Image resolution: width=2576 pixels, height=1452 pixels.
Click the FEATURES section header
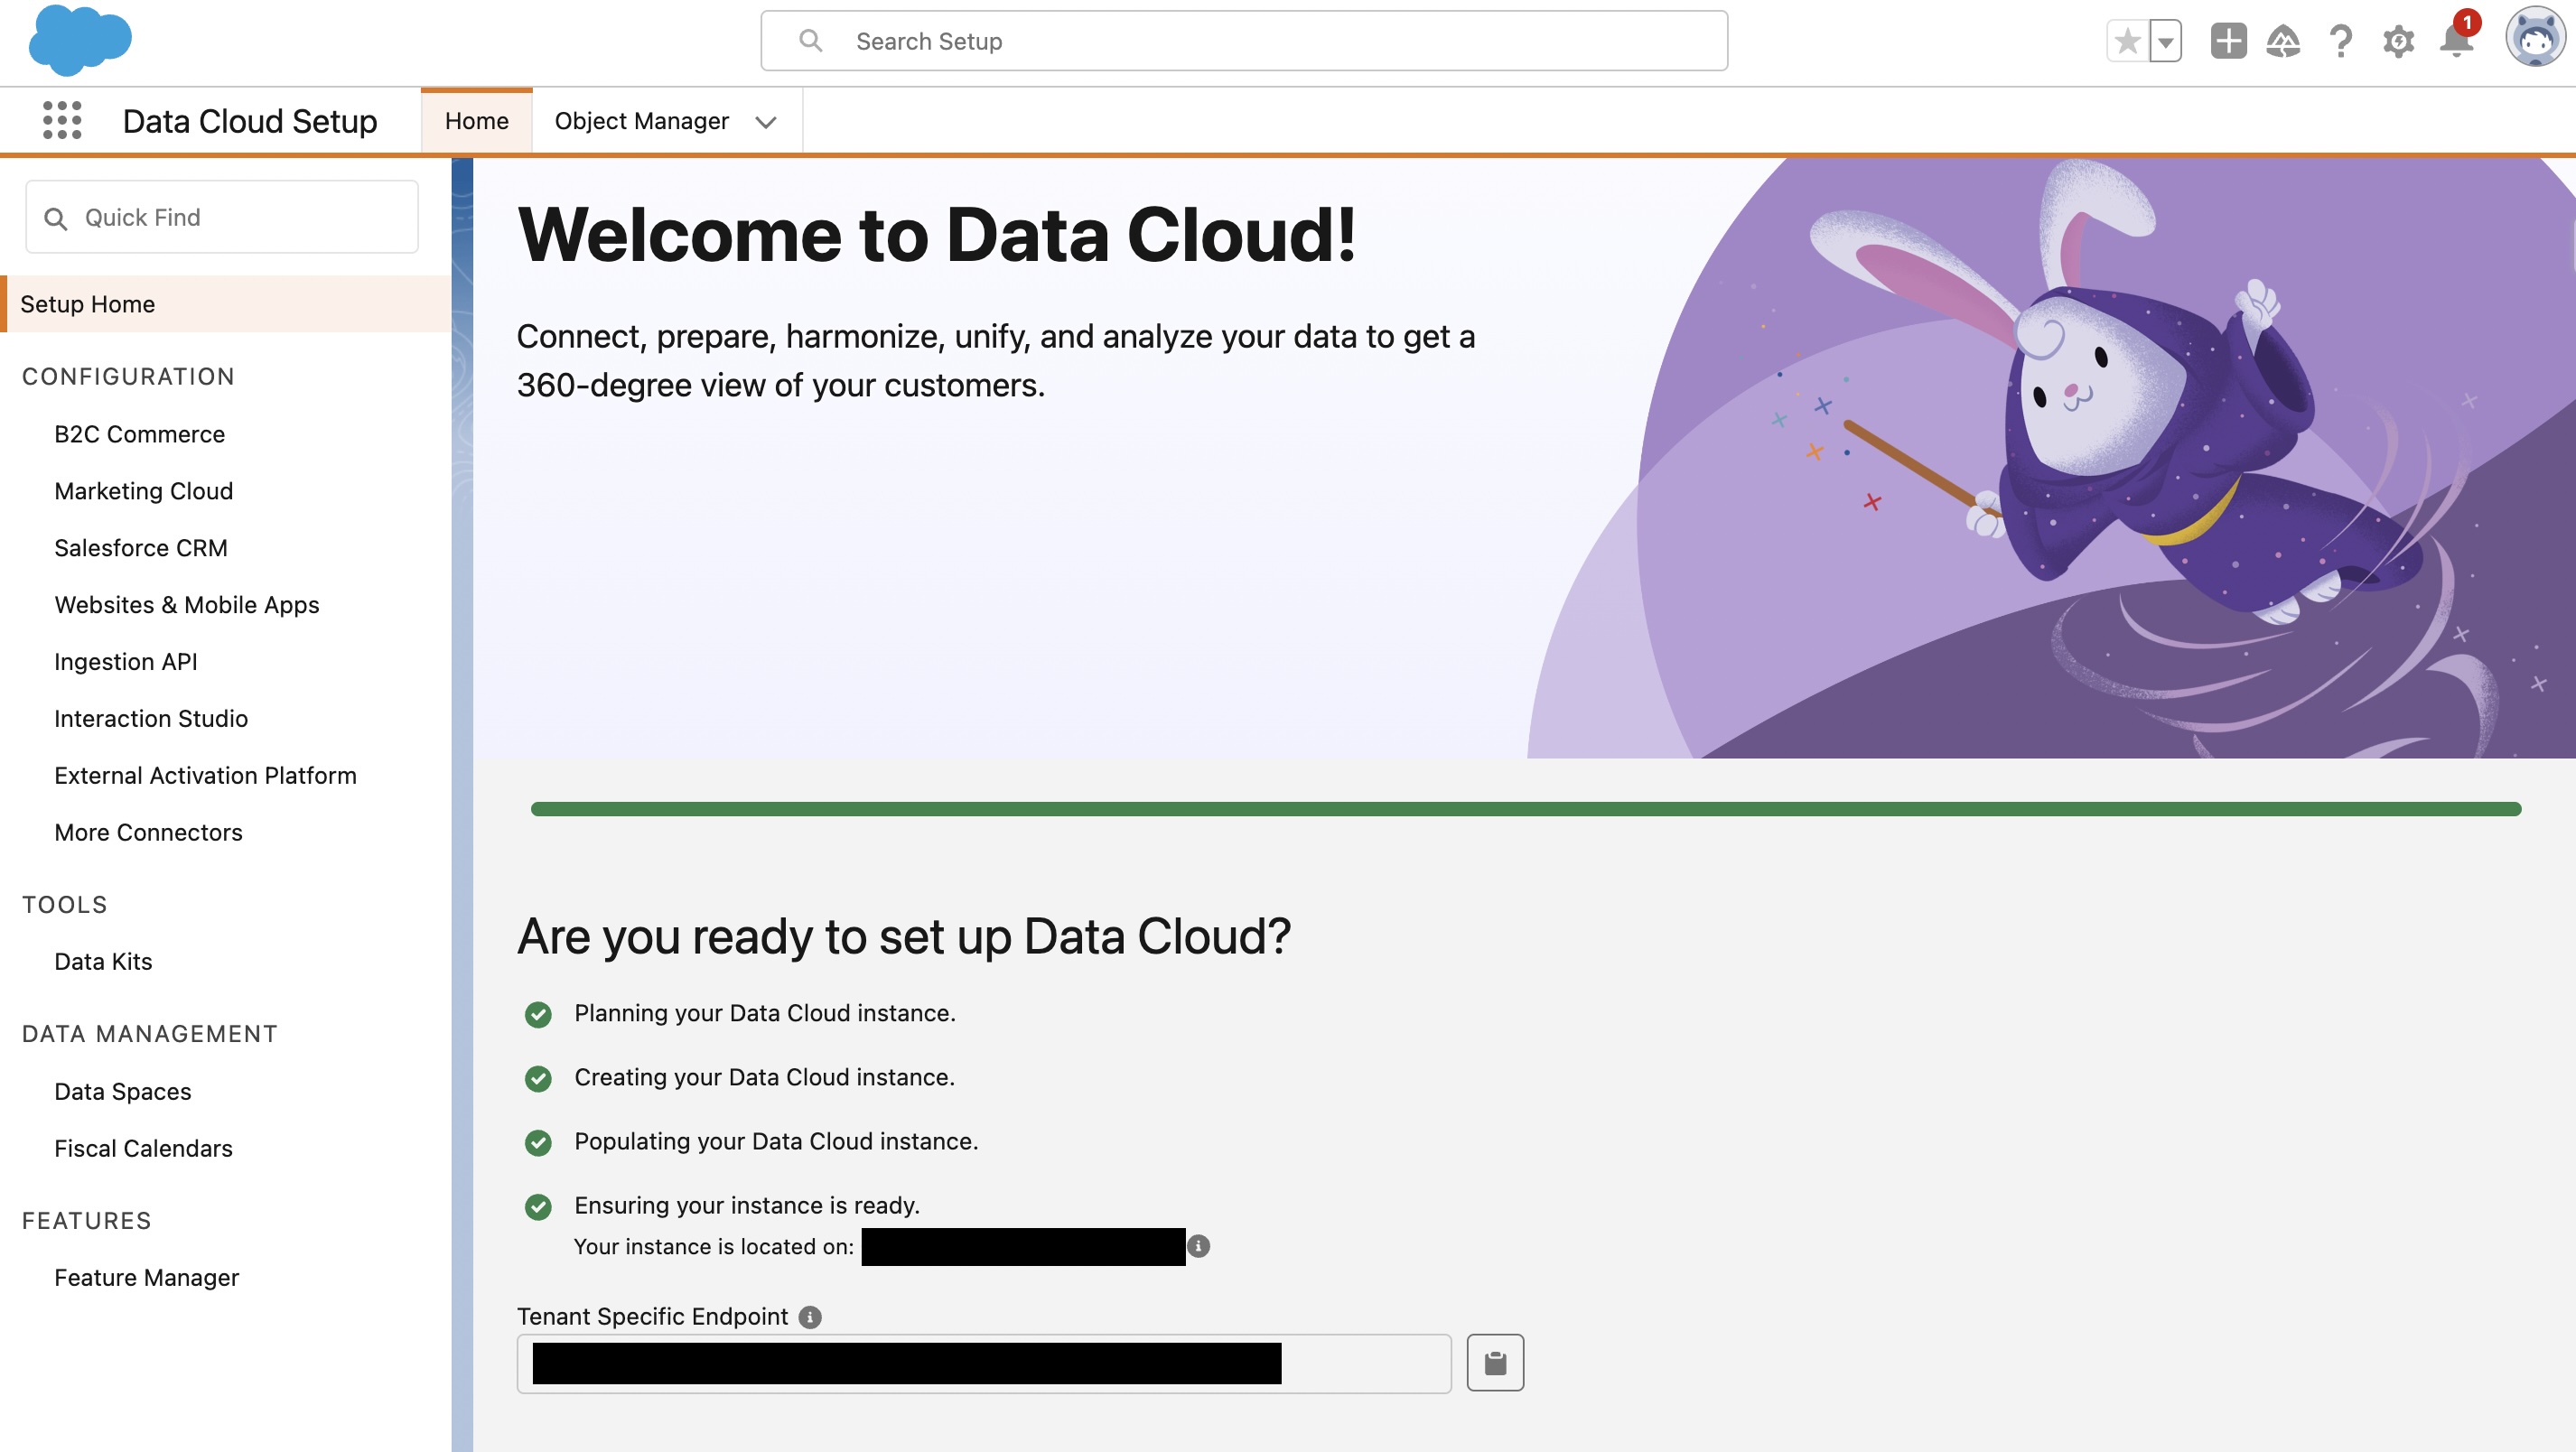(87, 1221)
